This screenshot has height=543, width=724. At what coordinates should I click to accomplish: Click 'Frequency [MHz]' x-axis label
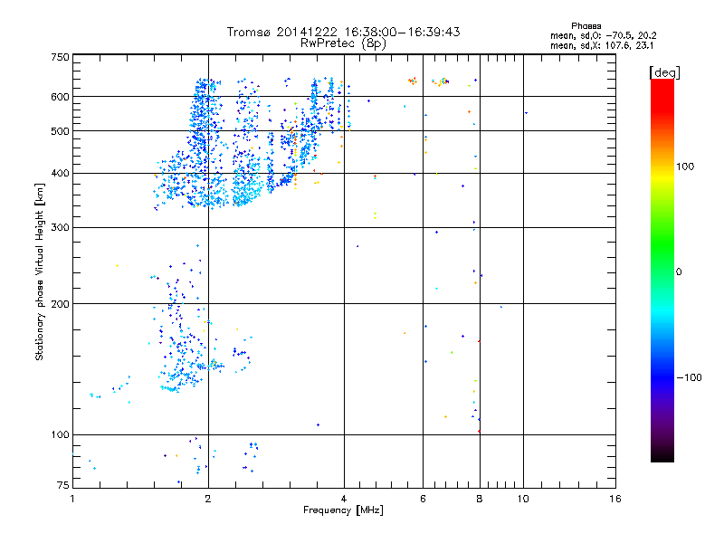point(343,510)
